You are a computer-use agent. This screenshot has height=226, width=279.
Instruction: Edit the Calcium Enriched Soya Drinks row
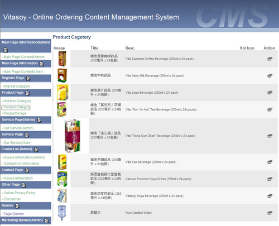point(270,179)
